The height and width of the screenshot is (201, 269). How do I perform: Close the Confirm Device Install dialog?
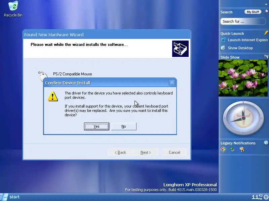pyautogui.click(x=172, y=83)
